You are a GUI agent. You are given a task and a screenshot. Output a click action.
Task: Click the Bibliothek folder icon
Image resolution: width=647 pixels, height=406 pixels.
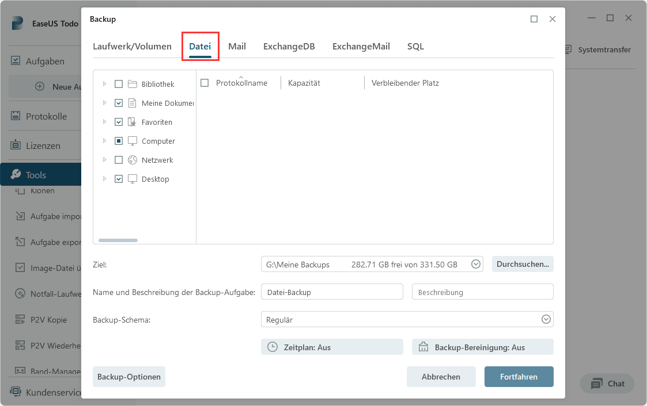[x=133, y=84]
